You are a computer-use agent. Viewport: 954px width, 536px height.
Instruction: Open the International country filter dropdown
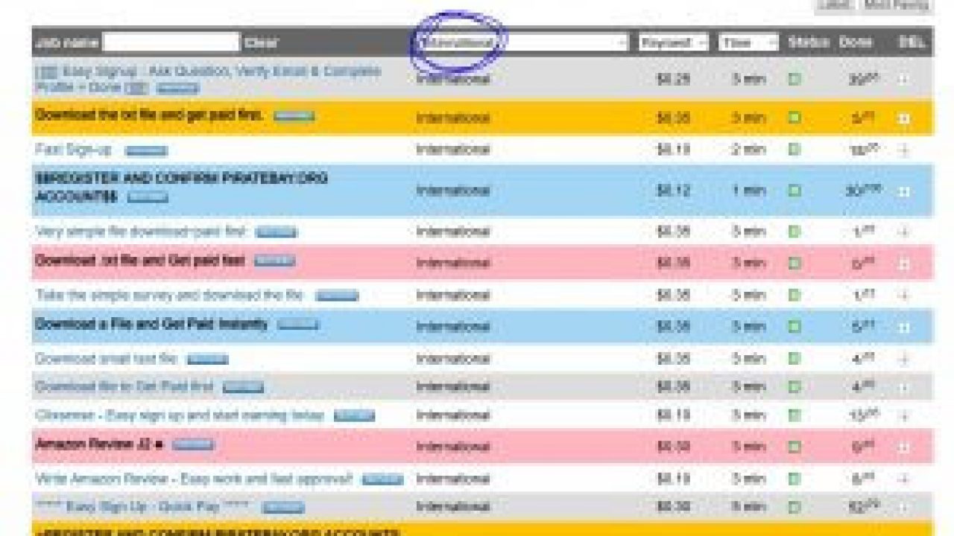522,42
